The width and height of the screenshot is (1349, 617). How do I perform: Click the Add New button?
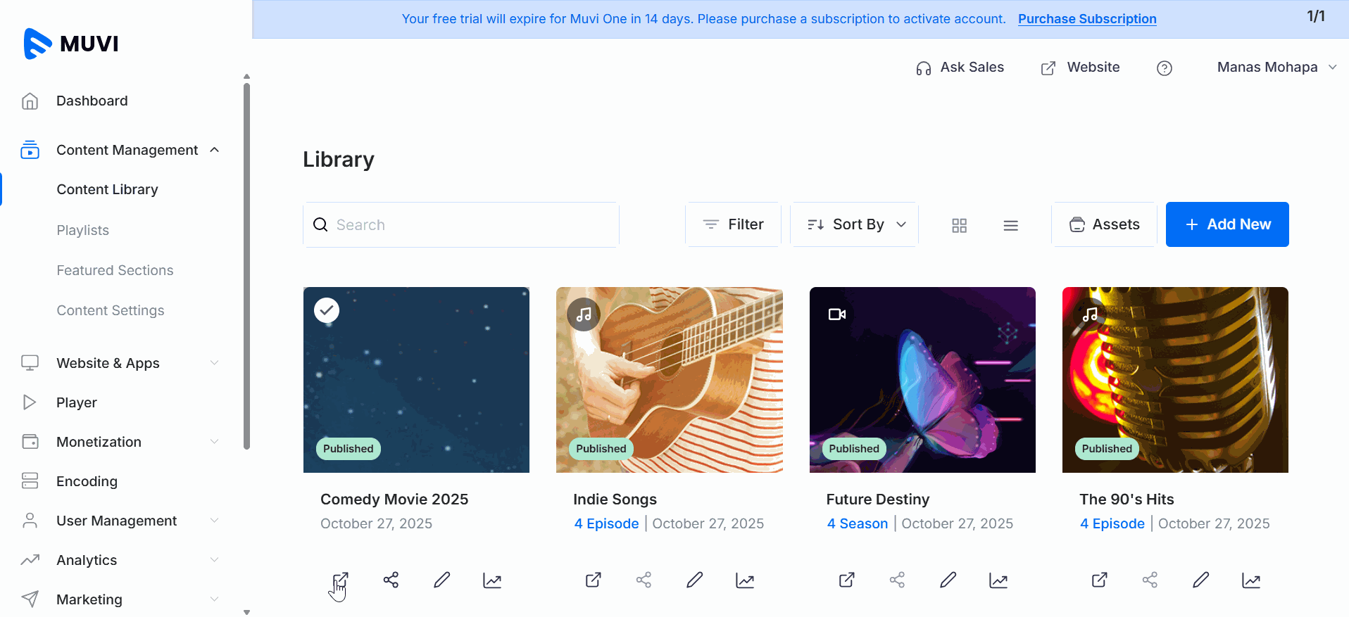1227,224
